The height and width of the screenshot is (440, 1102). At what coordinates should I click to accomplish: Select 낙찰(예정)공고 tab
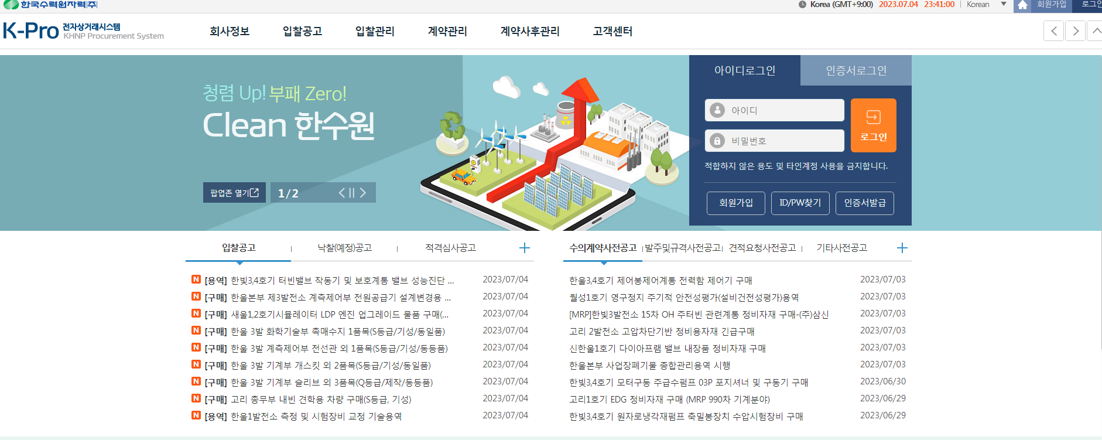point(344,248)
